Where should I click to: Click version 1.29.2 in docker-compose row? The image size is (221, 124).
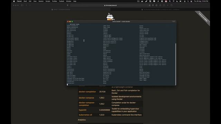102,98
